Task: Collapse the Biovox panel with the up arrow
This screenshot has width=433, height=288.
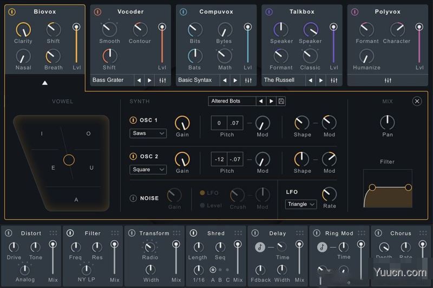Action: 45,83
